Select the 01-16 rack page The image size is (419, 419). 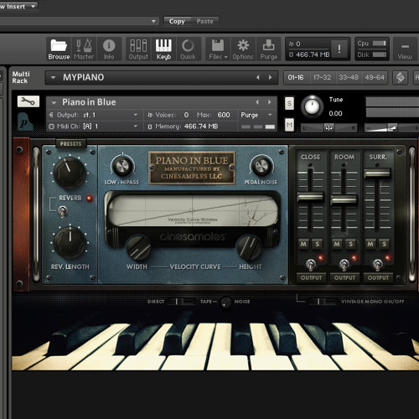point(296,77)
